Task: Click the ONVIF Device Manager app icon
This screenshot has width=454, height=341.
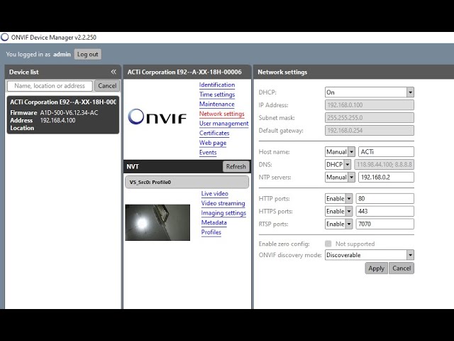Action: (5, 37)
